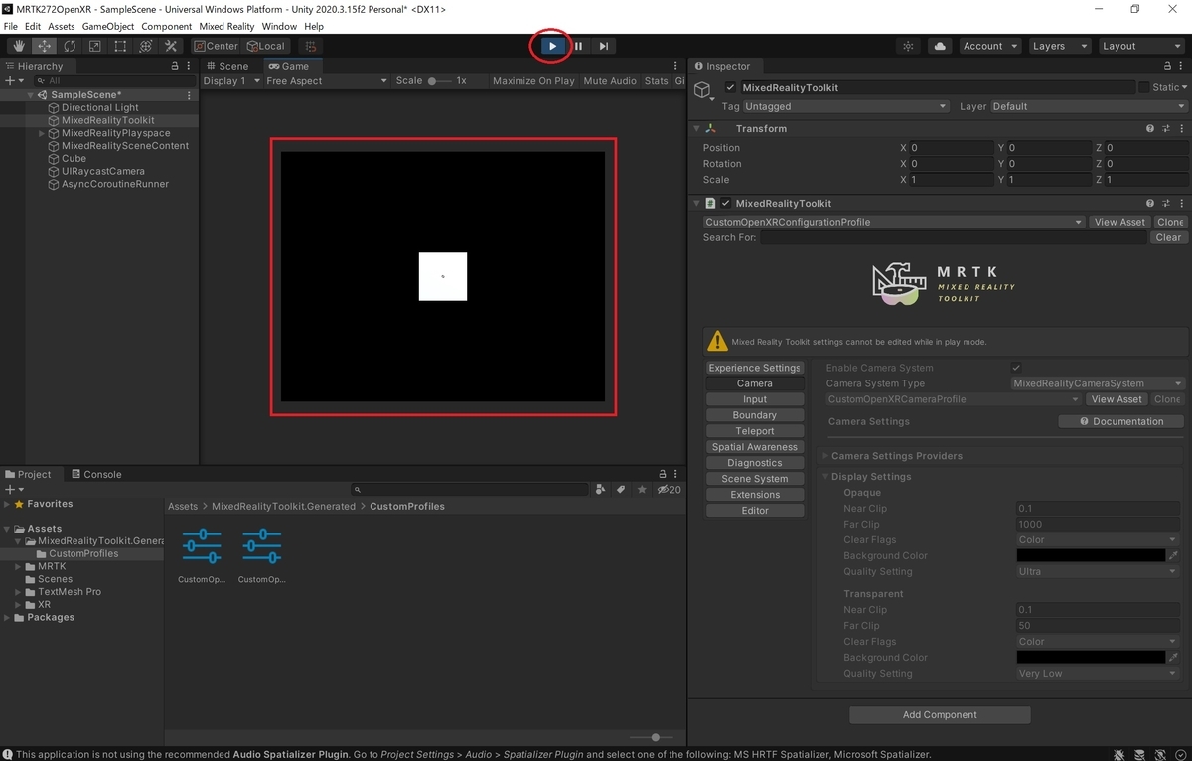Viewport: 1192px width, 761px height.
Task: Toggle Maximize On Play
Action: (533, 81)
